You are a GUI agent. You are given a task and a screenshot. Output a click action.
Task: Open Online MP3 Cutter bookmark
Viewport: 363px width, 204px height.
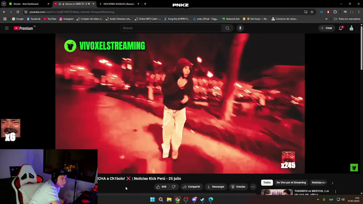click(x=148, y=19)
